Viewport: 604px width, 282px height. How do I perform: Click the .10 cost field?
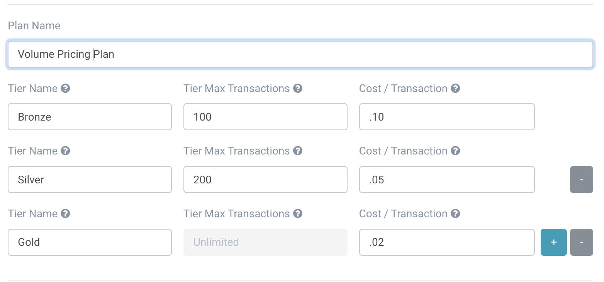point(446,117)
